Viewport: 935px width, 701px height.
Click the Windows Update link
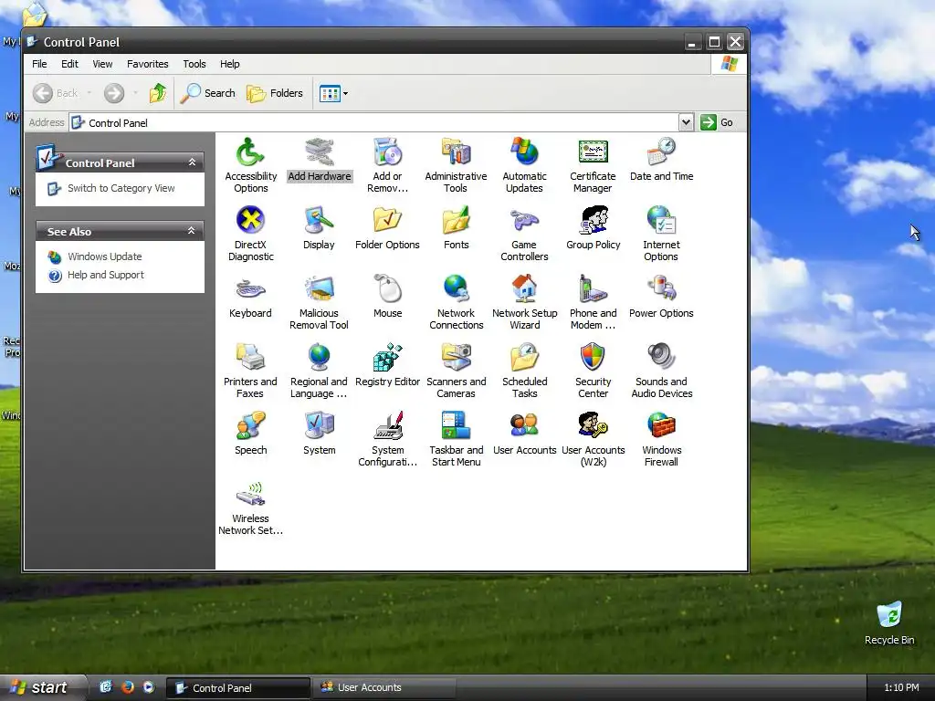tap(105, 256)
